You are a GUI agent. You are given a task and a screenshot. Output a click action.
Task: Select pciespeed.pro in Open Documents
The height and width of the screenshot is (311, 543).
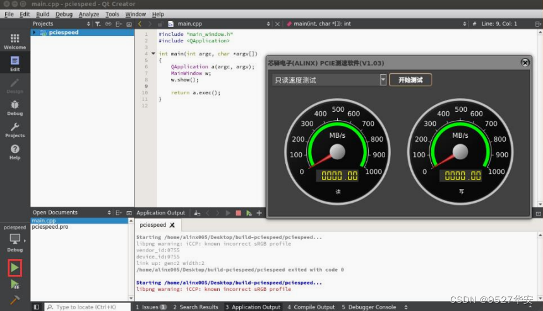(80, 227)
